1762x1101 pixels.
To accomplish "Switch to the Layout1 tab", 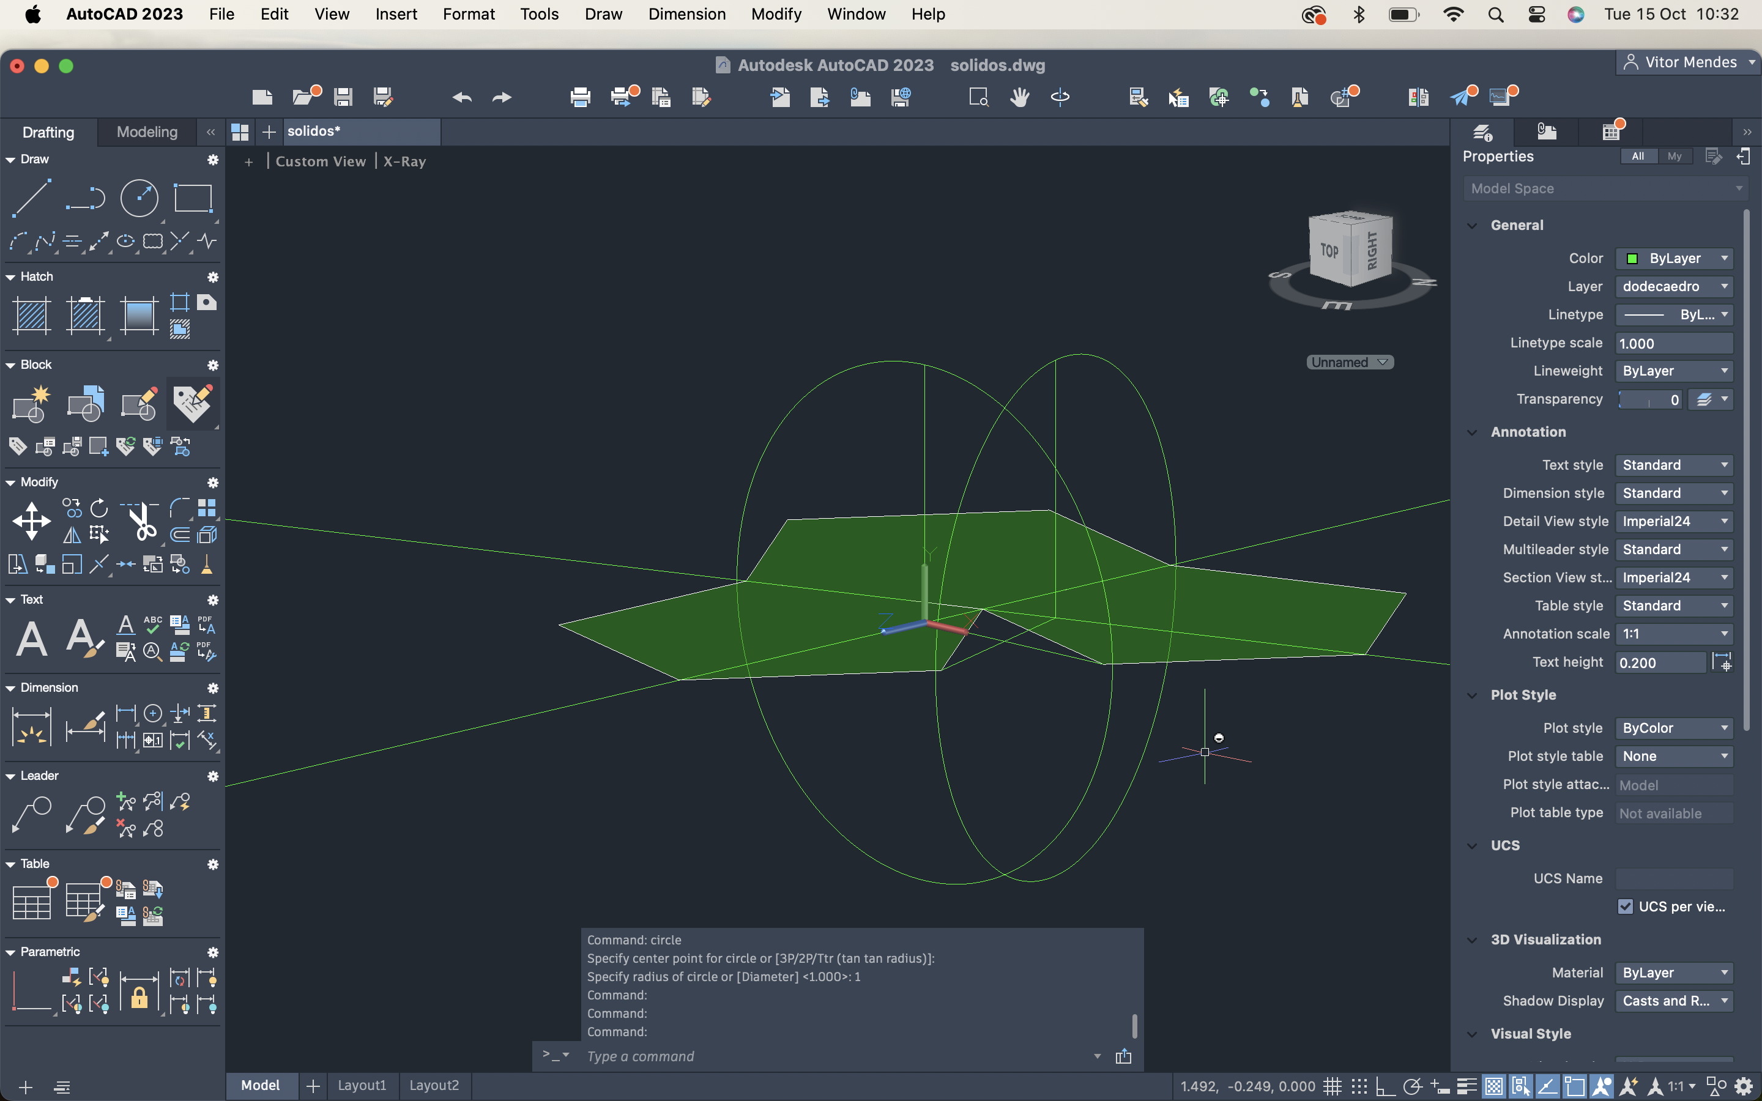I will pyautogui.click(x=362, y=1085).
